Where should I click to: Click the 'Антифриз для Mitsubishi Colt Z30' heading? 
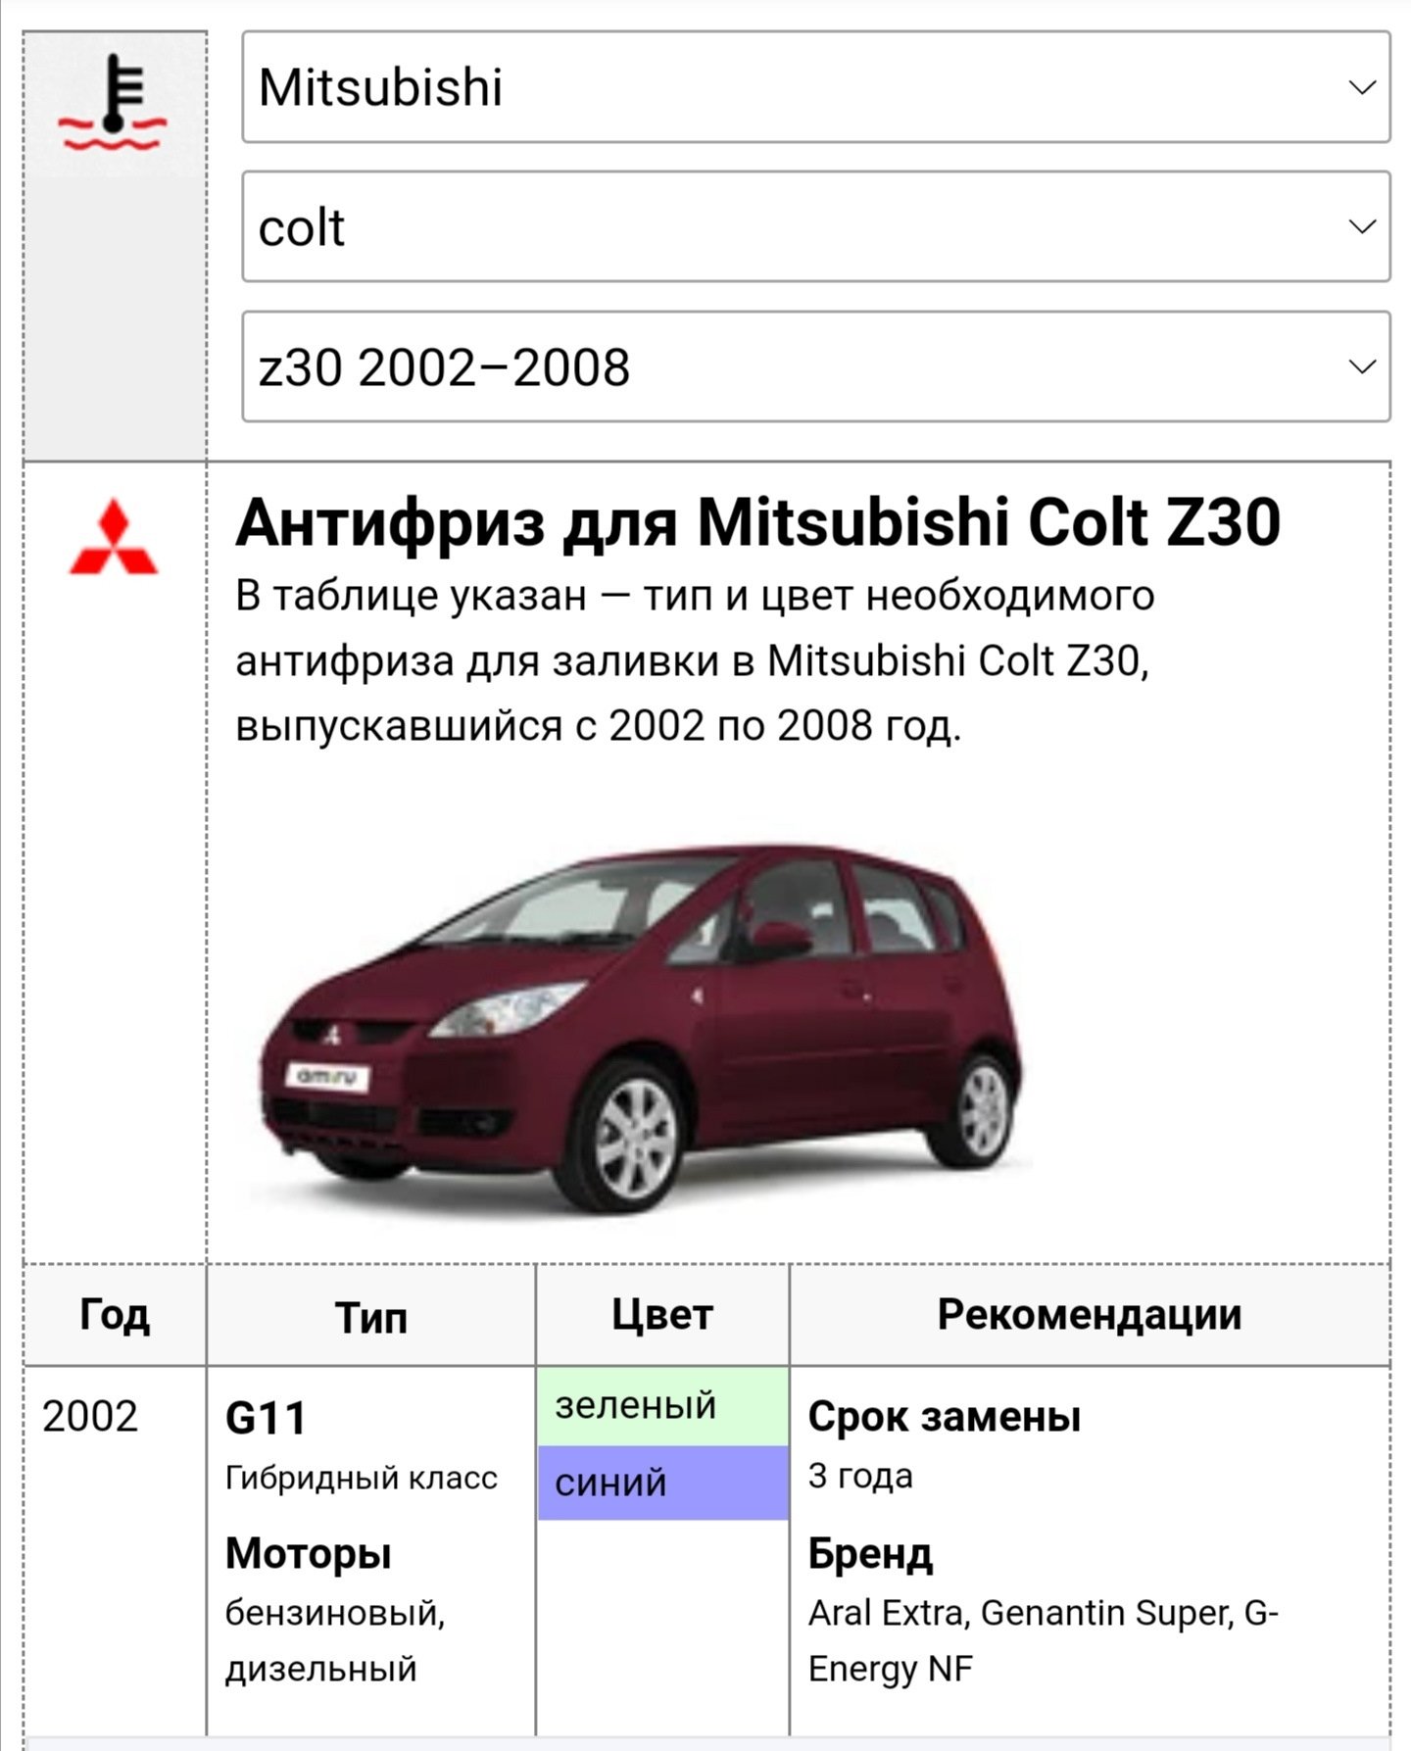757,521
